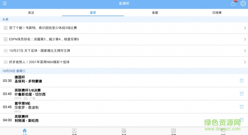Screen dimensions: 248x135
Task: Switch to the 全部 tab
Action: click(x=155, y=13)
